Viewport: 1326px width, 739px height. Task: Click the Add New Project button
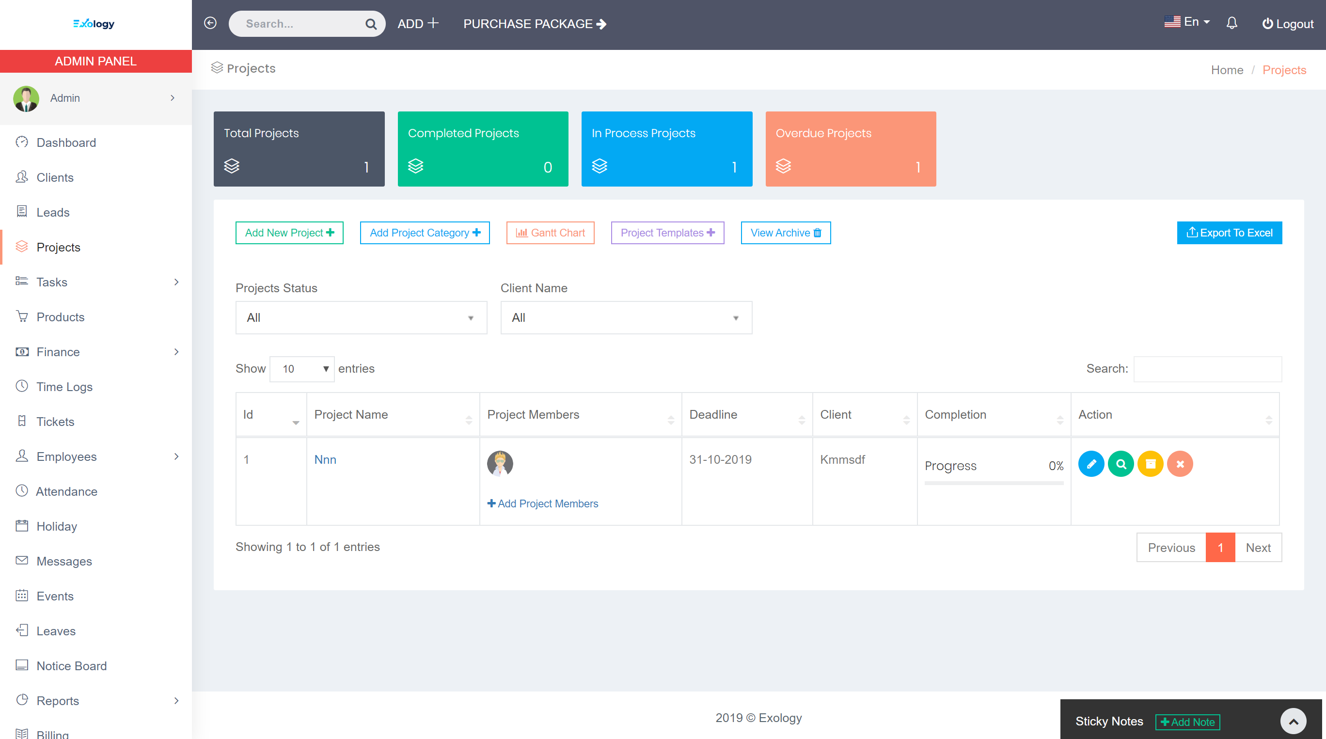coord(289,233)
